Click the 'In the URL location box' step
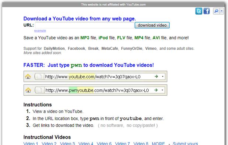The width and height of the screenshot is (228, 145). (x=98, y=119)
